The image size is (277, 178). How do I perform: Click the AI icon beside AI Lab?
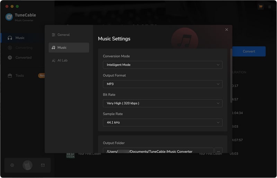[x=53, y=60]
